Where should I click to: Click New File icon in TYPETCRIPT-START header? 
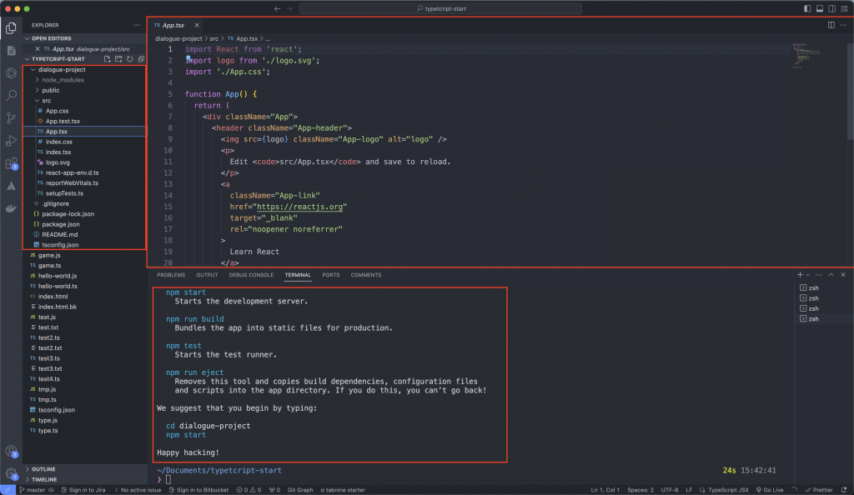(x=108, y=58)
